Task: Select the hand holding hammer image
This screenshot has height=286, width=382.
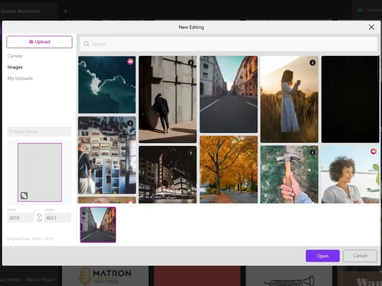Action: click(x=289, y=174)
